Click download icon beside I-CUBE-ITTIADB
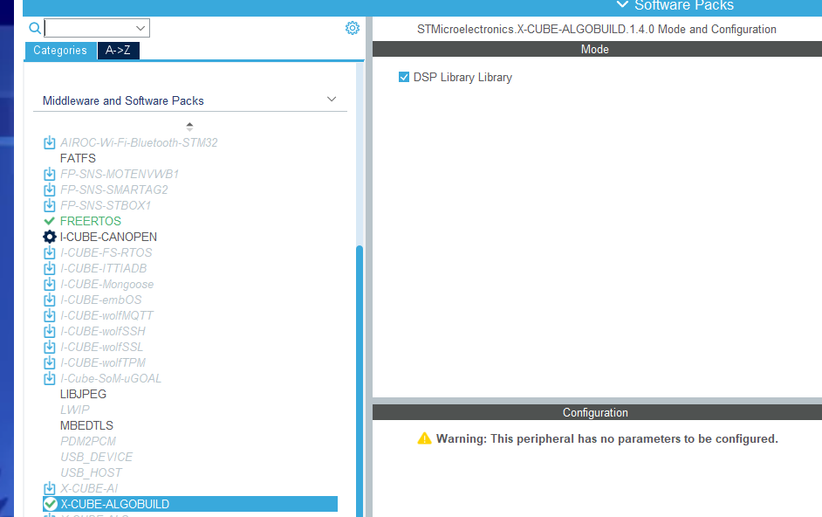 pyautogui.click(x=49, y=268)
